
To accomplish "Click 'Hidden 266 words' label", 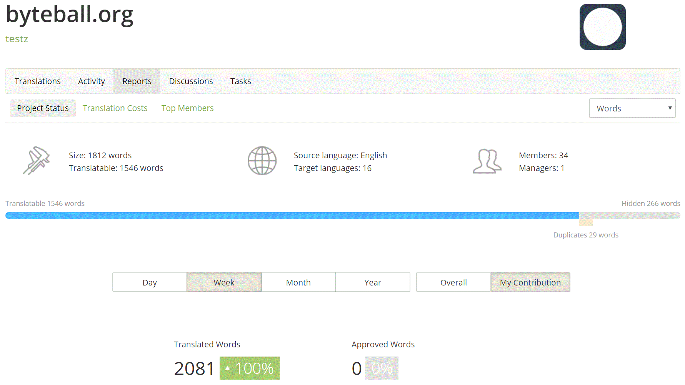I will 651,203.
